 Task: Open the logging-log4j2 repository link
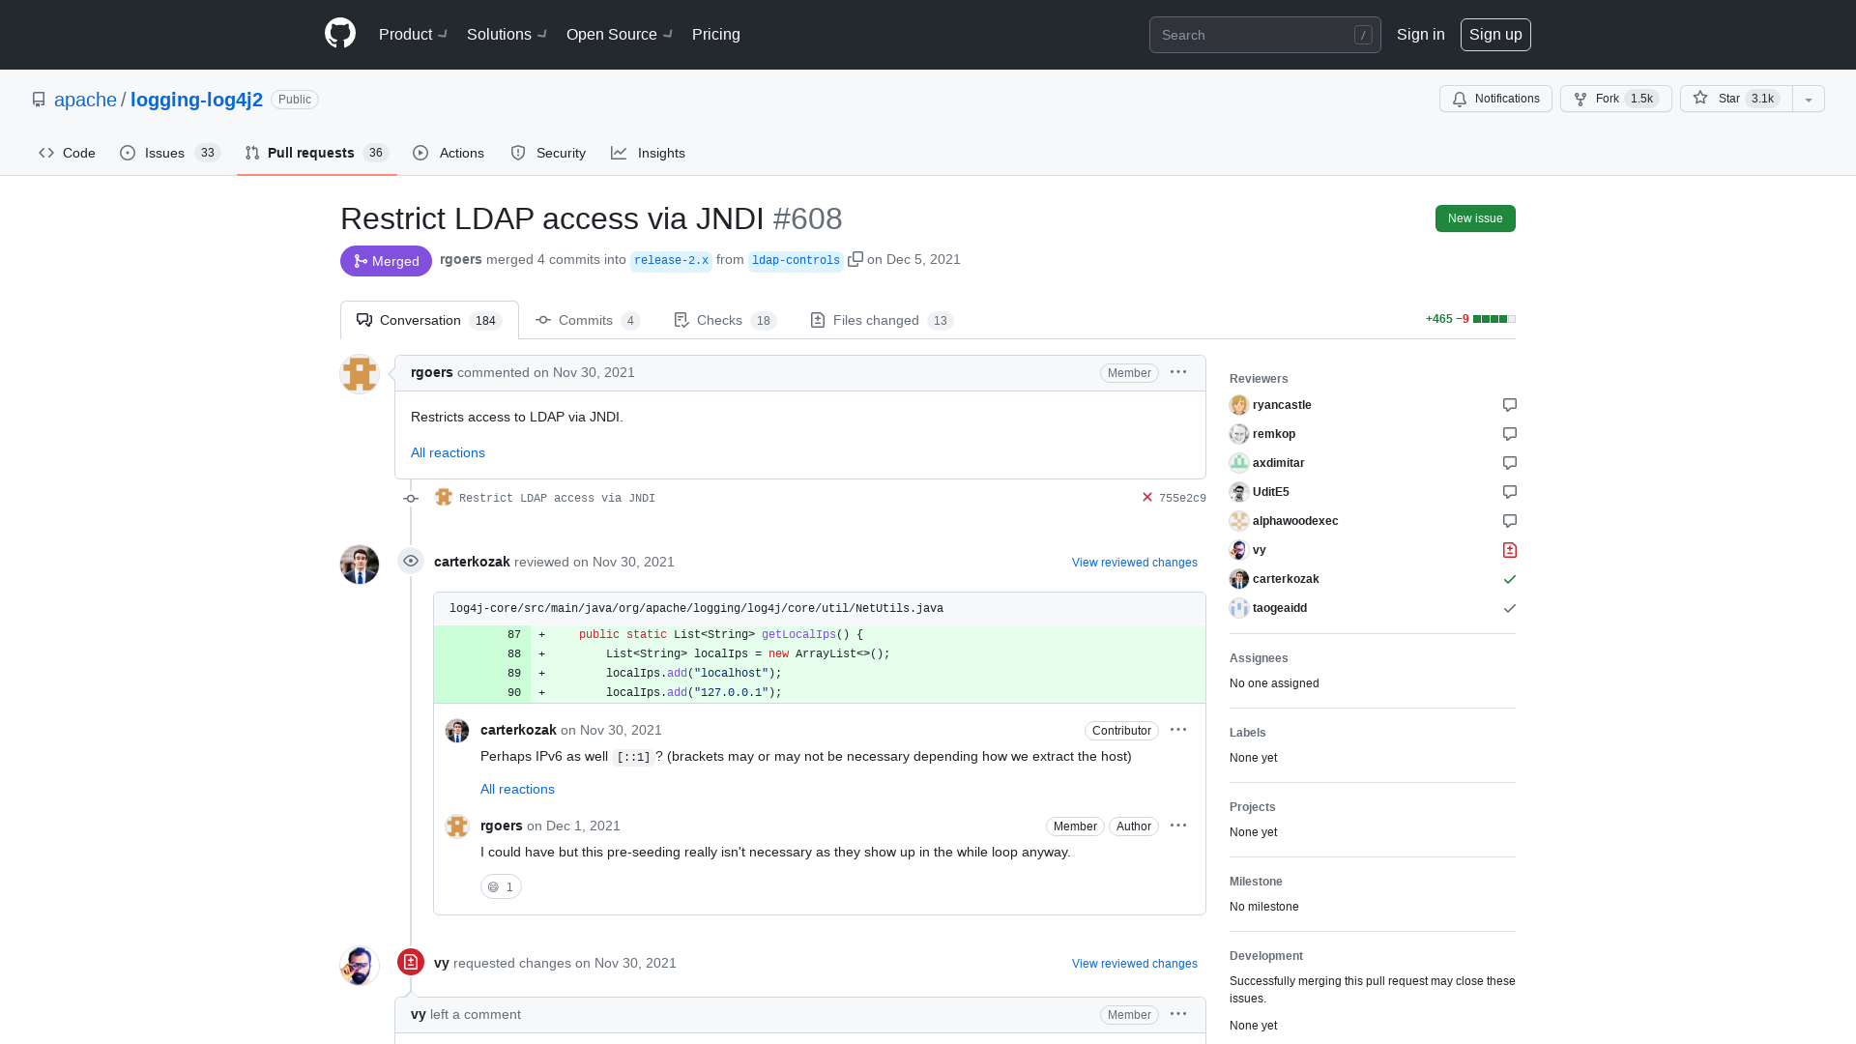(196, 100)
